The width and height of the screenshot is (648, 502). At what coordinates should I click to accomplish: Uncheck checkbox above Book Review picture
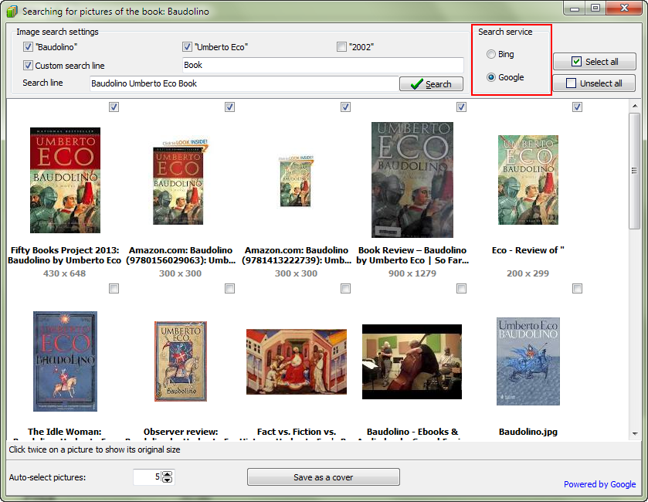462,107
